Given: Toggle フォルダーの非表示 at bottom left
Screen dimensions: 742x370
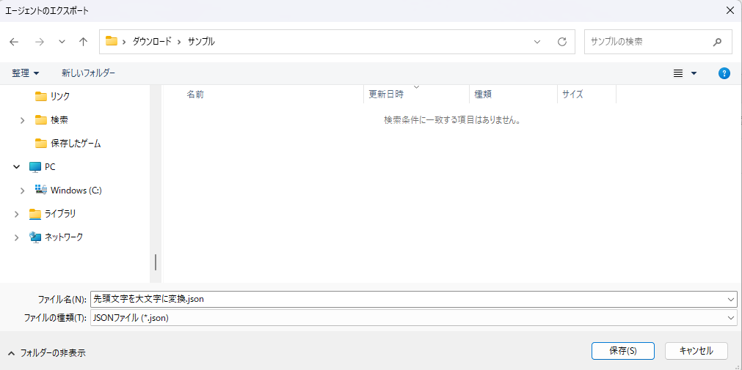Looking at the screenshot, I should pyautogui.click(x=47, y=352).
